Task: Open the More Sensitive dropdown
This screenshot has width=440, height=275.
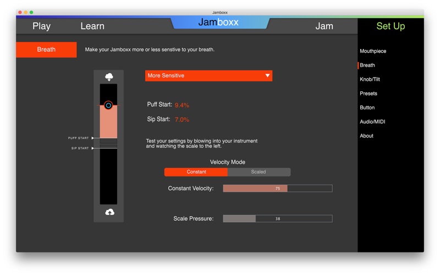Action: [208, 76]
